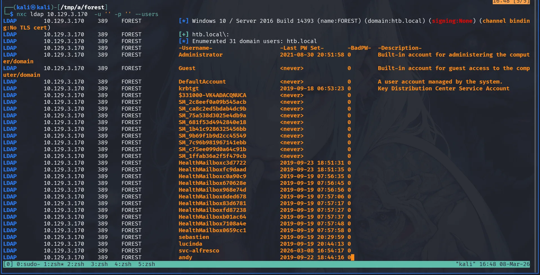Image resolution: width=540 pixels, height=275 pixels.
Task: Click HealthMailbox7108a4e username
Action: tap(212, 223)
